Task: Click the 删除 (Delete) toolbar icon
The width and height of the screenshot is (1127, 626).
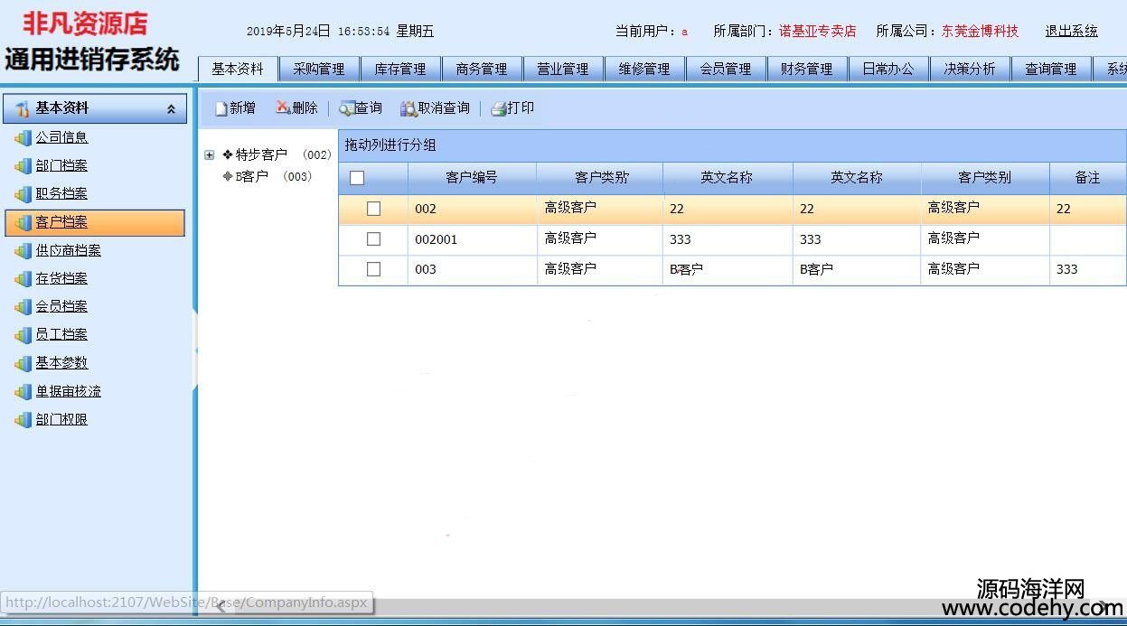Action: coord(283,108)
